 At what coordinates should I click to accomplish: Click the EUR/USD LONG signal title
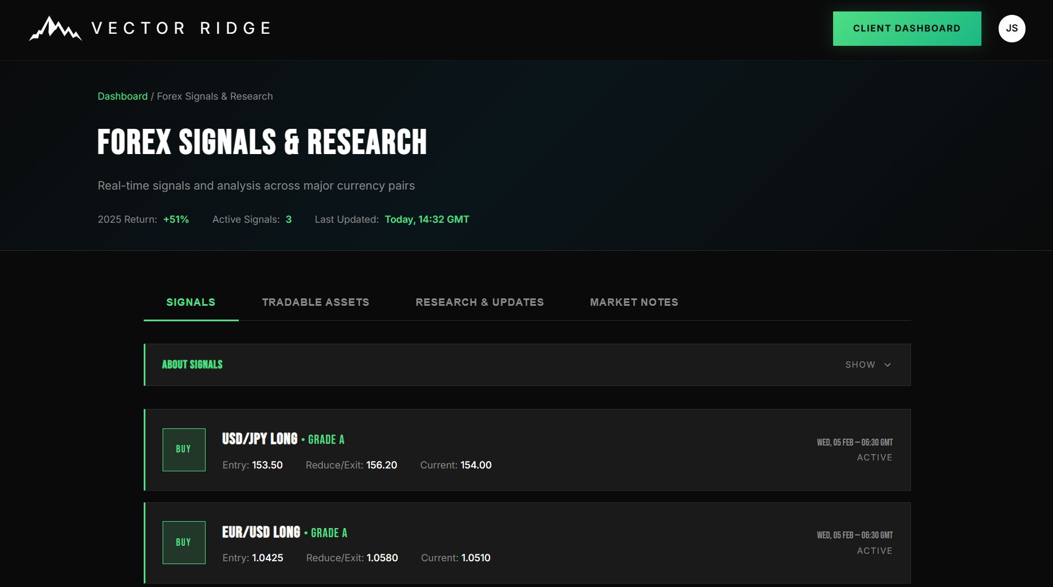point(261,532)
